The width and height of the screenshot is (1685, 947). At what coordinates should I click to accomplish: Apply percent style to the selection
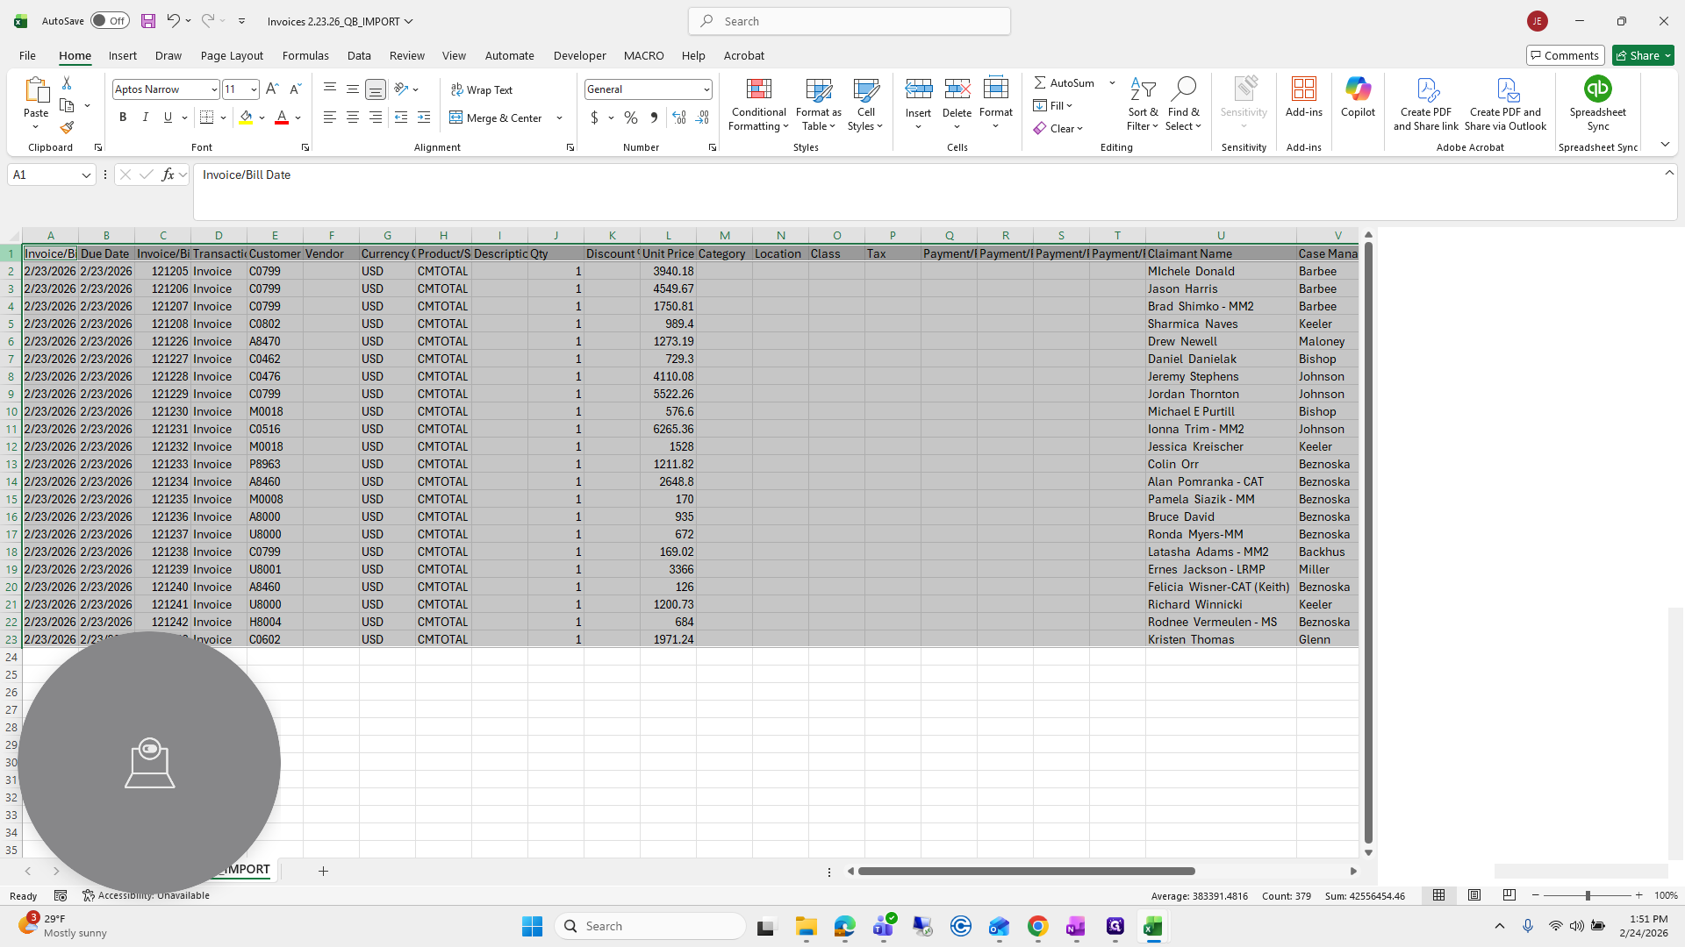[631, 117]
